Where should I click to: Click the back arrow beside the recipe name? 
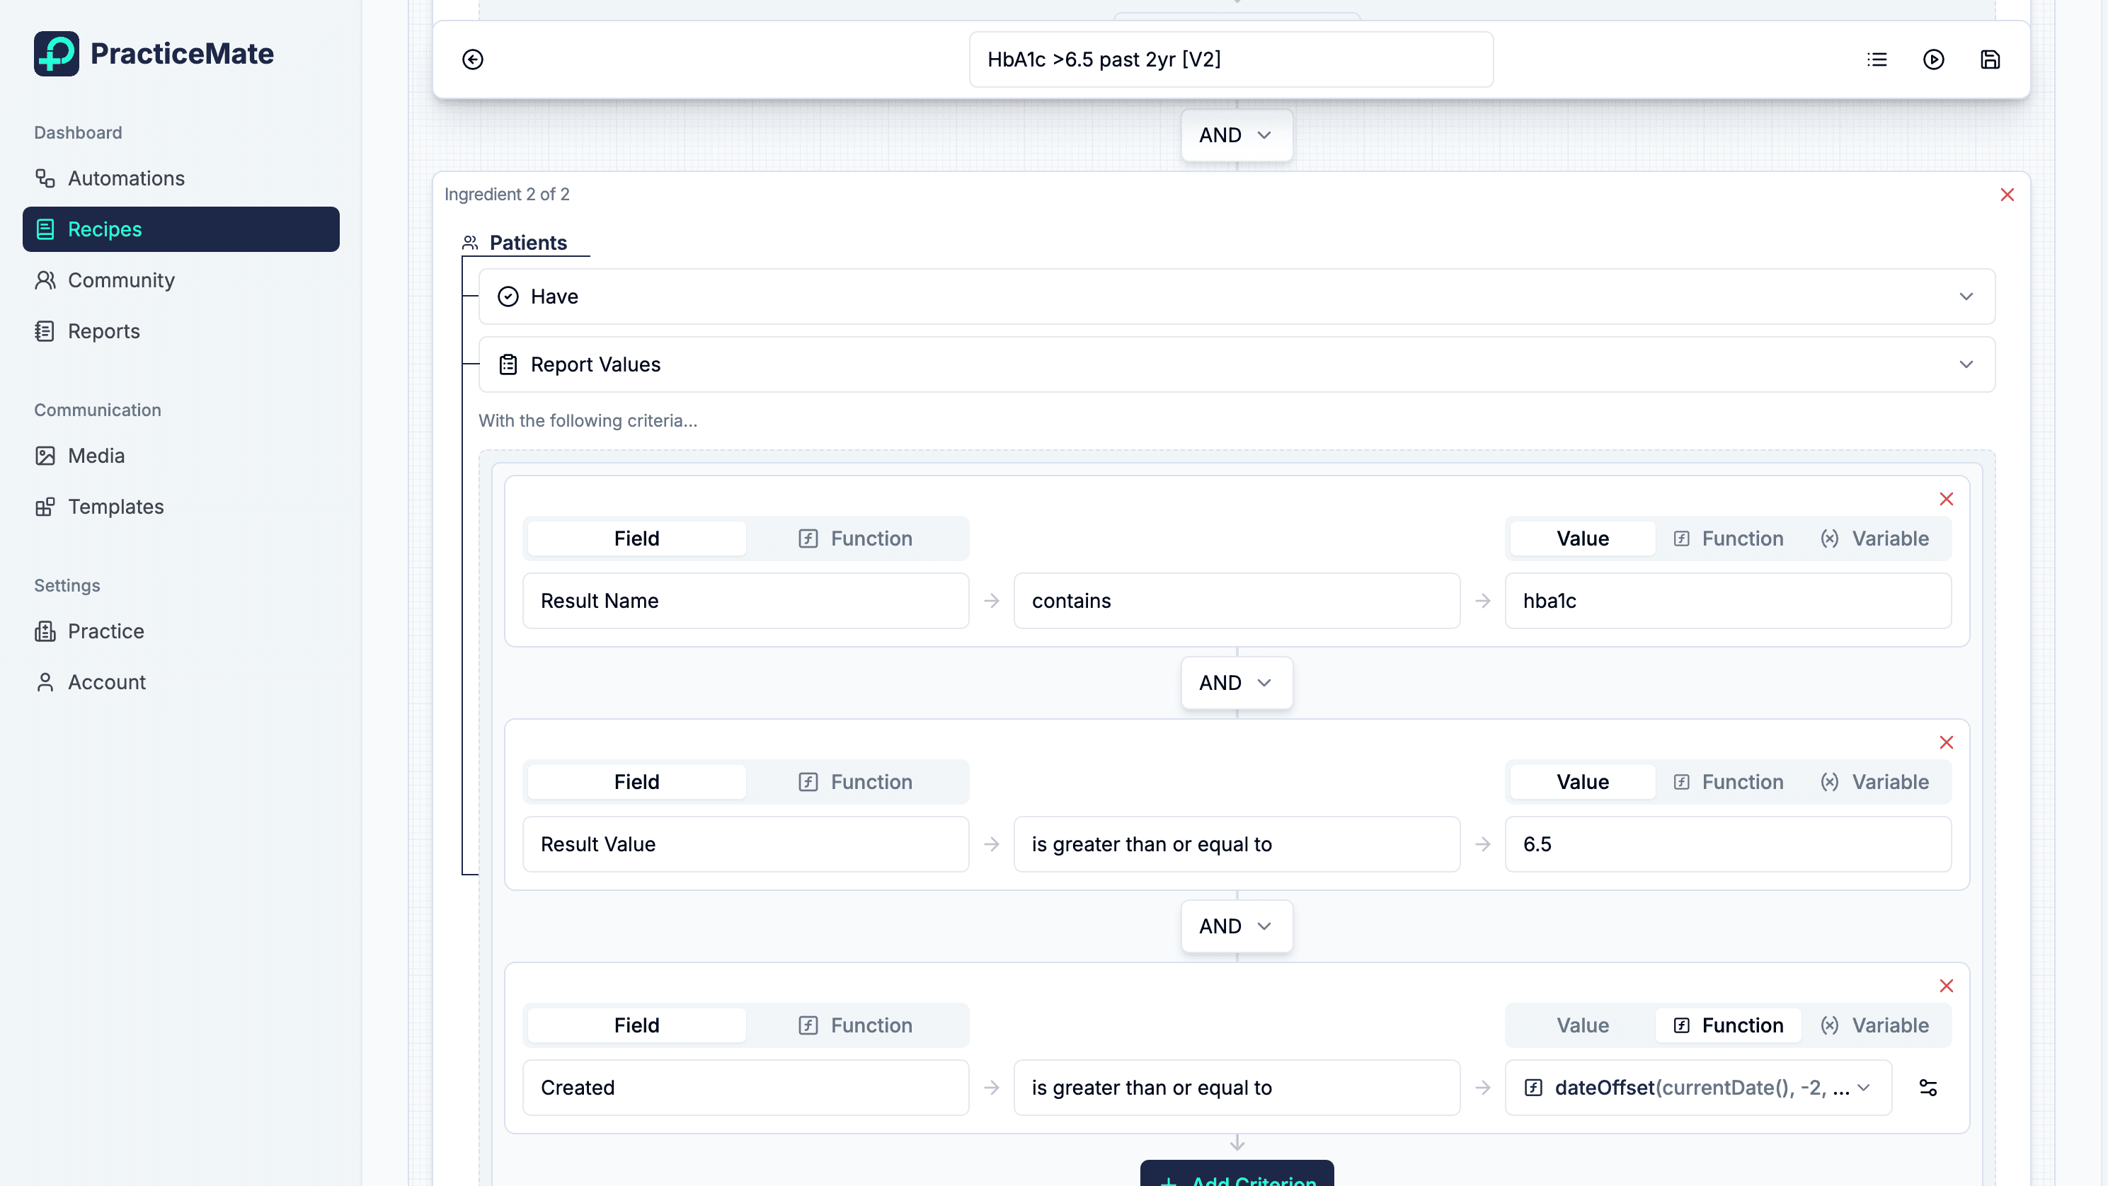coord(473,59)
